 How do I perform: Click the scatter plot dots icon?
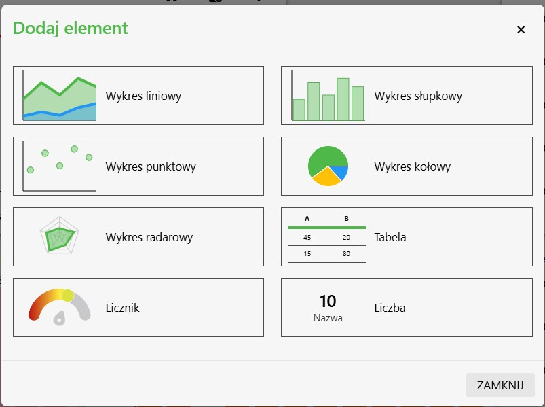60,166
